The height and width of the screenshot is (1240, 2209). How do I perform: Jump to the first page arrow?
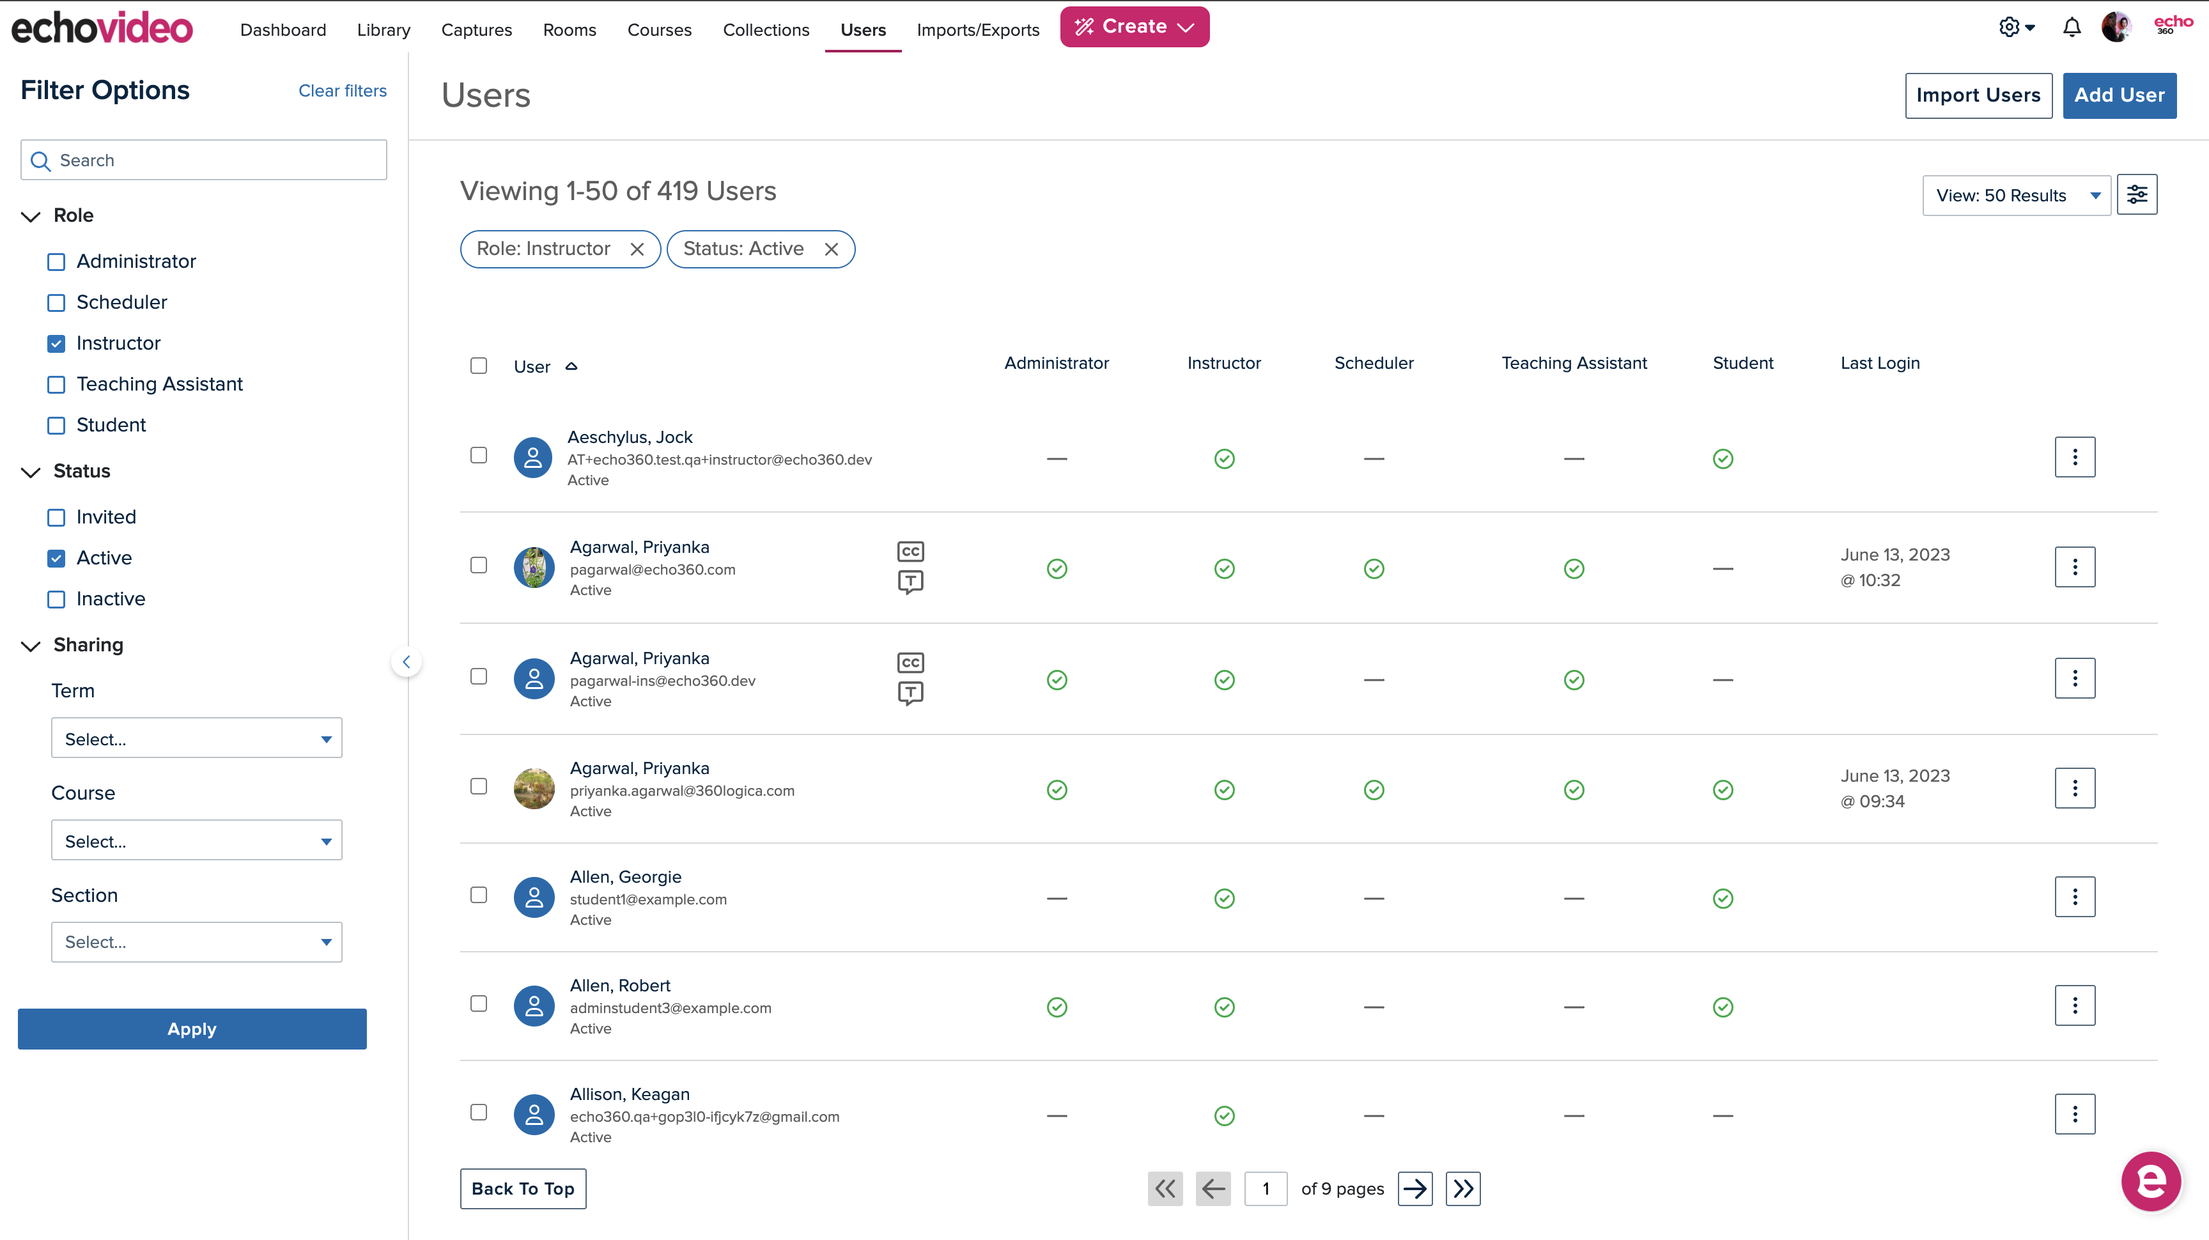1165,1189
